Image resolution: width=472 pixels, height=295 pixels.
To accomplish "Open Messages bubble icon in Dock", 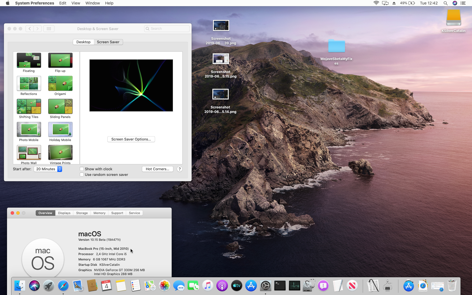I will click(x=179, y=286).
